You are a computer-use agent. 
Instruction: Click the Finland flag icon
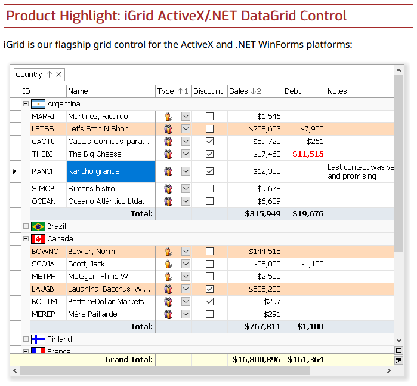[x=38, y=339]
